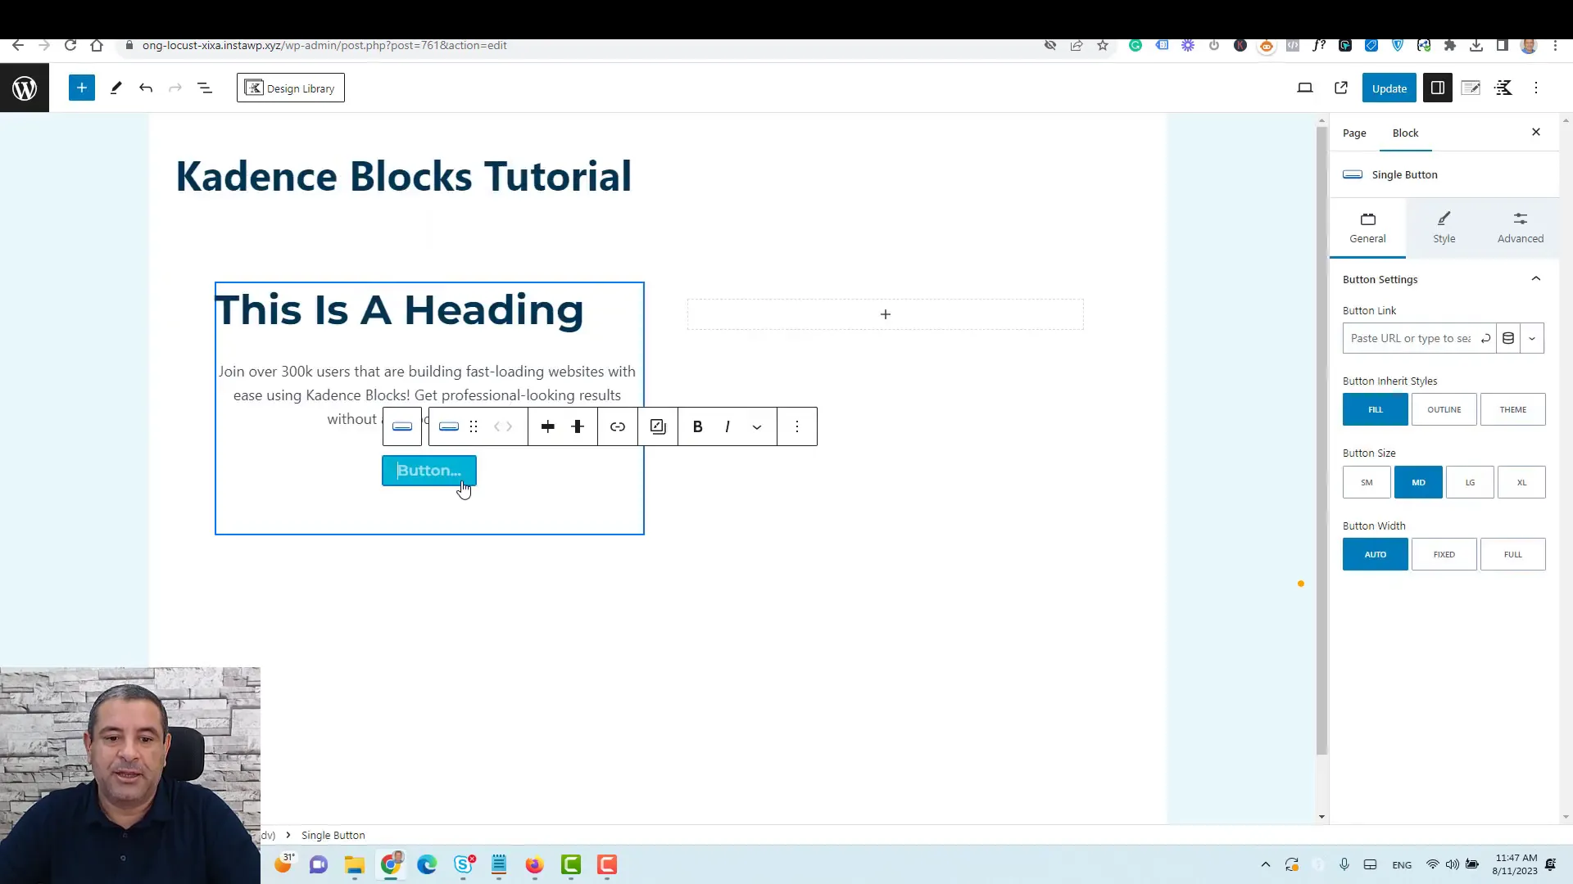
Task: Open block options three-dot menu
Action: (797, 426)
